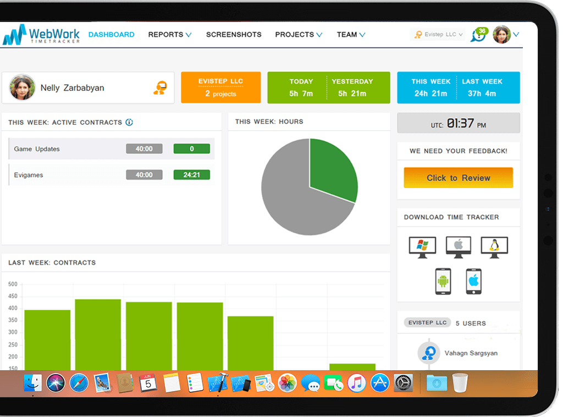Viewport: 563px width, 417px height.
Task: Click the green slice of the hours pie chart
Action: click(x=332, y=169)
